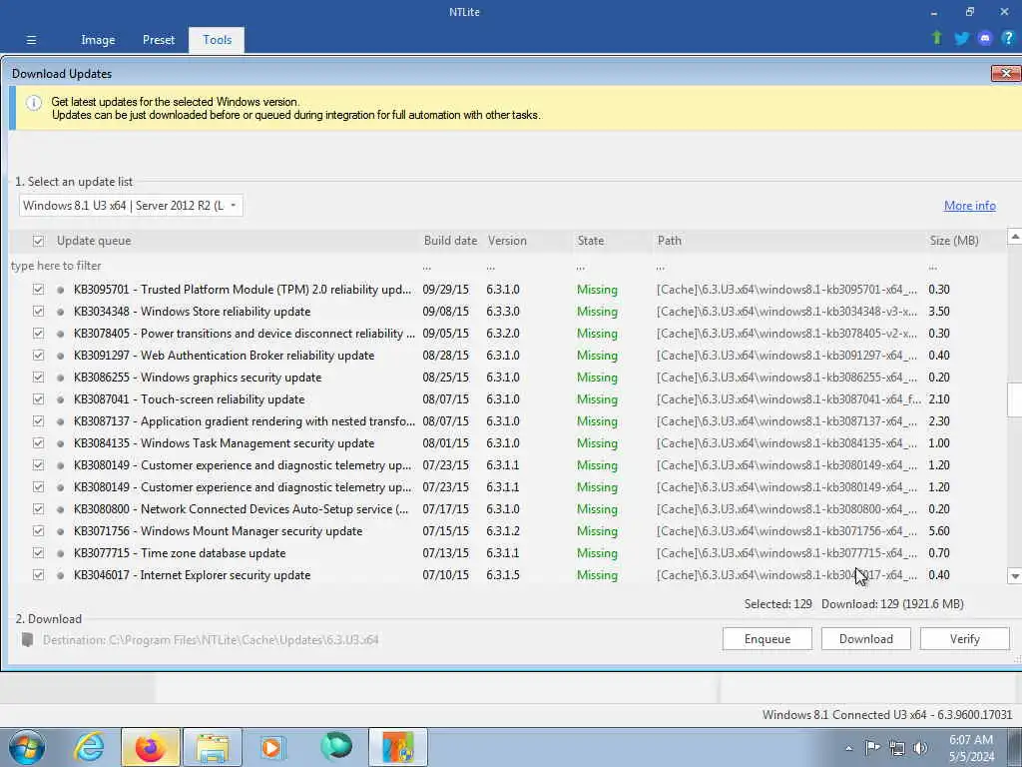Click the Action Center flag icon
This screenshot has width=1022, height=767.
[872, 748]
